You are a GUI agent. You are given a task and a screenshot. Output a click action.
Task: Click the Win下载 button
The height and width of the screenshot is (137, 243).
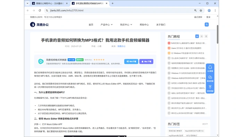[x=131, y=61]
